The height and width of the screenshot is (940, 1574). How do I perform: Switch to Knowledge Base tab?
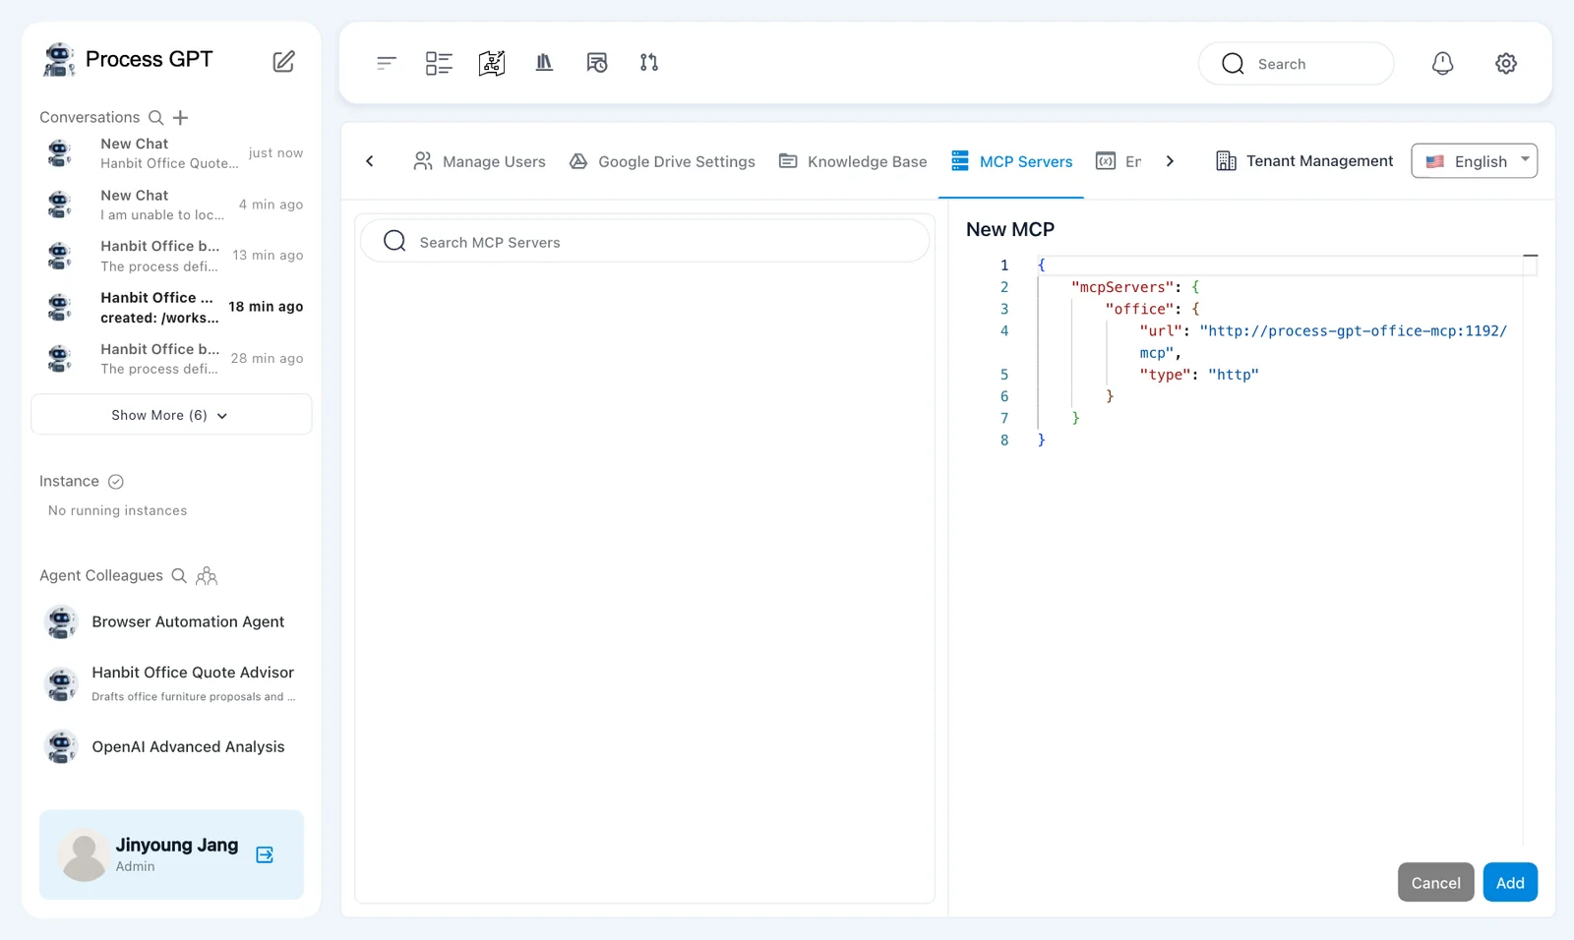tap(853, 161)
